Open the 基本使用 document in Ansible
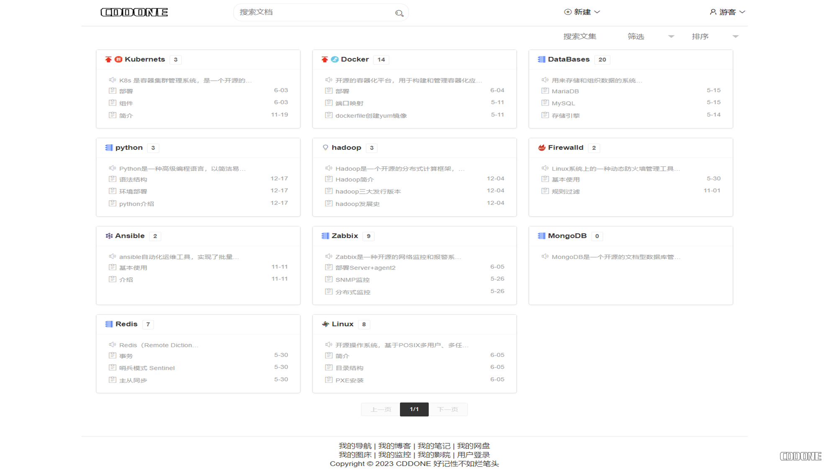This screenshot has height=471, width=836. pyautogui.click(x=133, y=268)
